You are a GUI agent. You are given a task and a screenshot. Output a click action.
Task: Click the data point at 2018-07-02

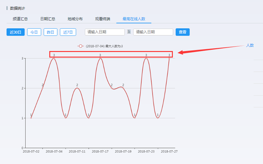31,118
